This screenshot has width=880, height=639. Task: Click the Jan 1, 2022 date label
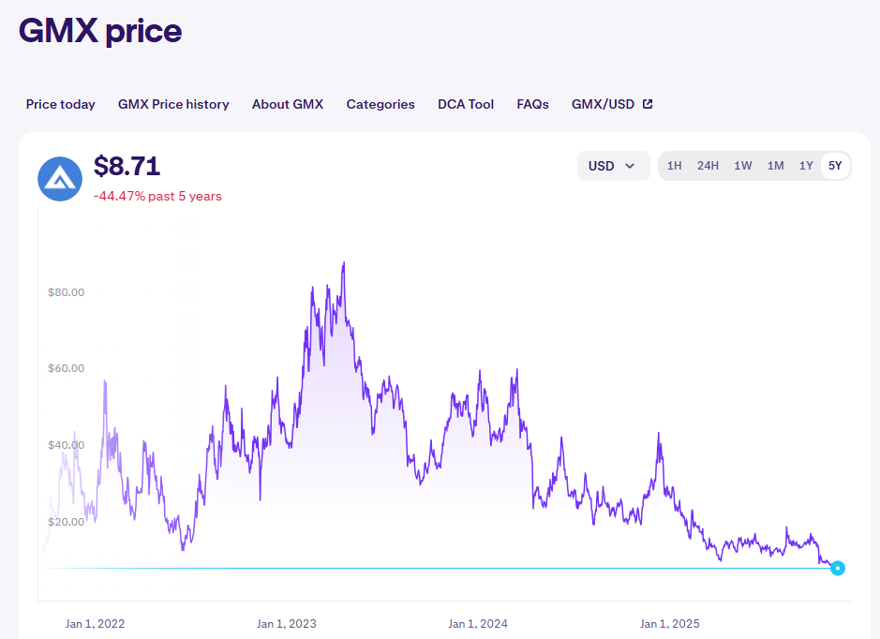pos(95,624)
